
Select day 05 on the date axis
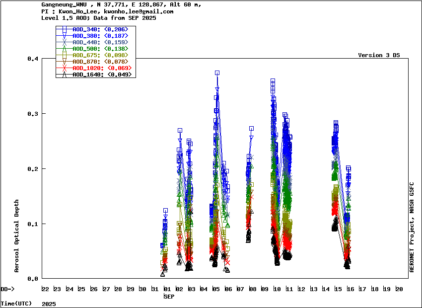pyautogui.click(x=216, y=289)
